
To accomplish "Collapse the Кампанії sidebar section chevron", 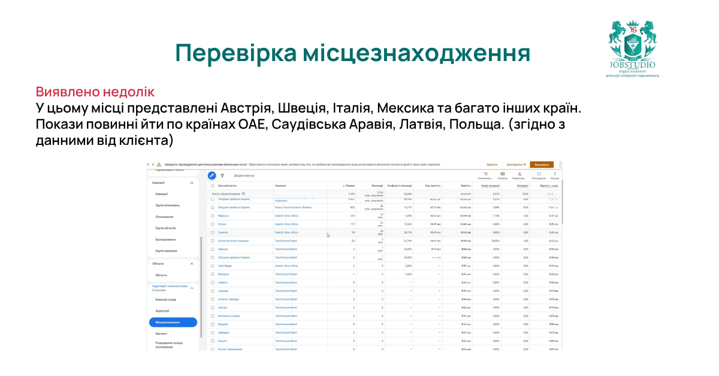I will click(x=192, y=183).
